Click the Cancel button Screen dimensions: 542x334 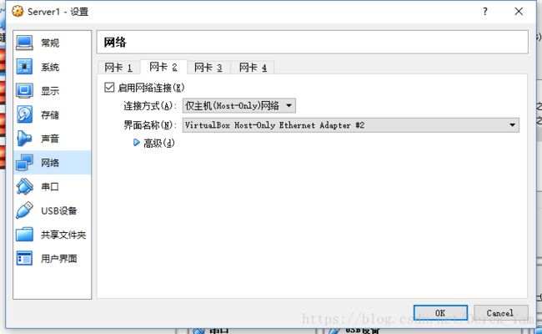(x=500, y=313)
